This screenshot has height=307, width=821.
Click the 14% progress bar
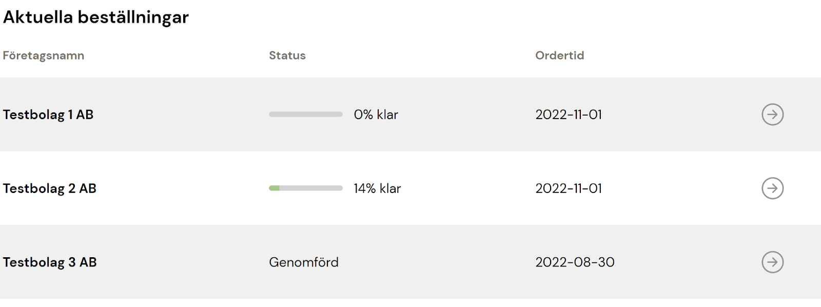pos(306,188)
